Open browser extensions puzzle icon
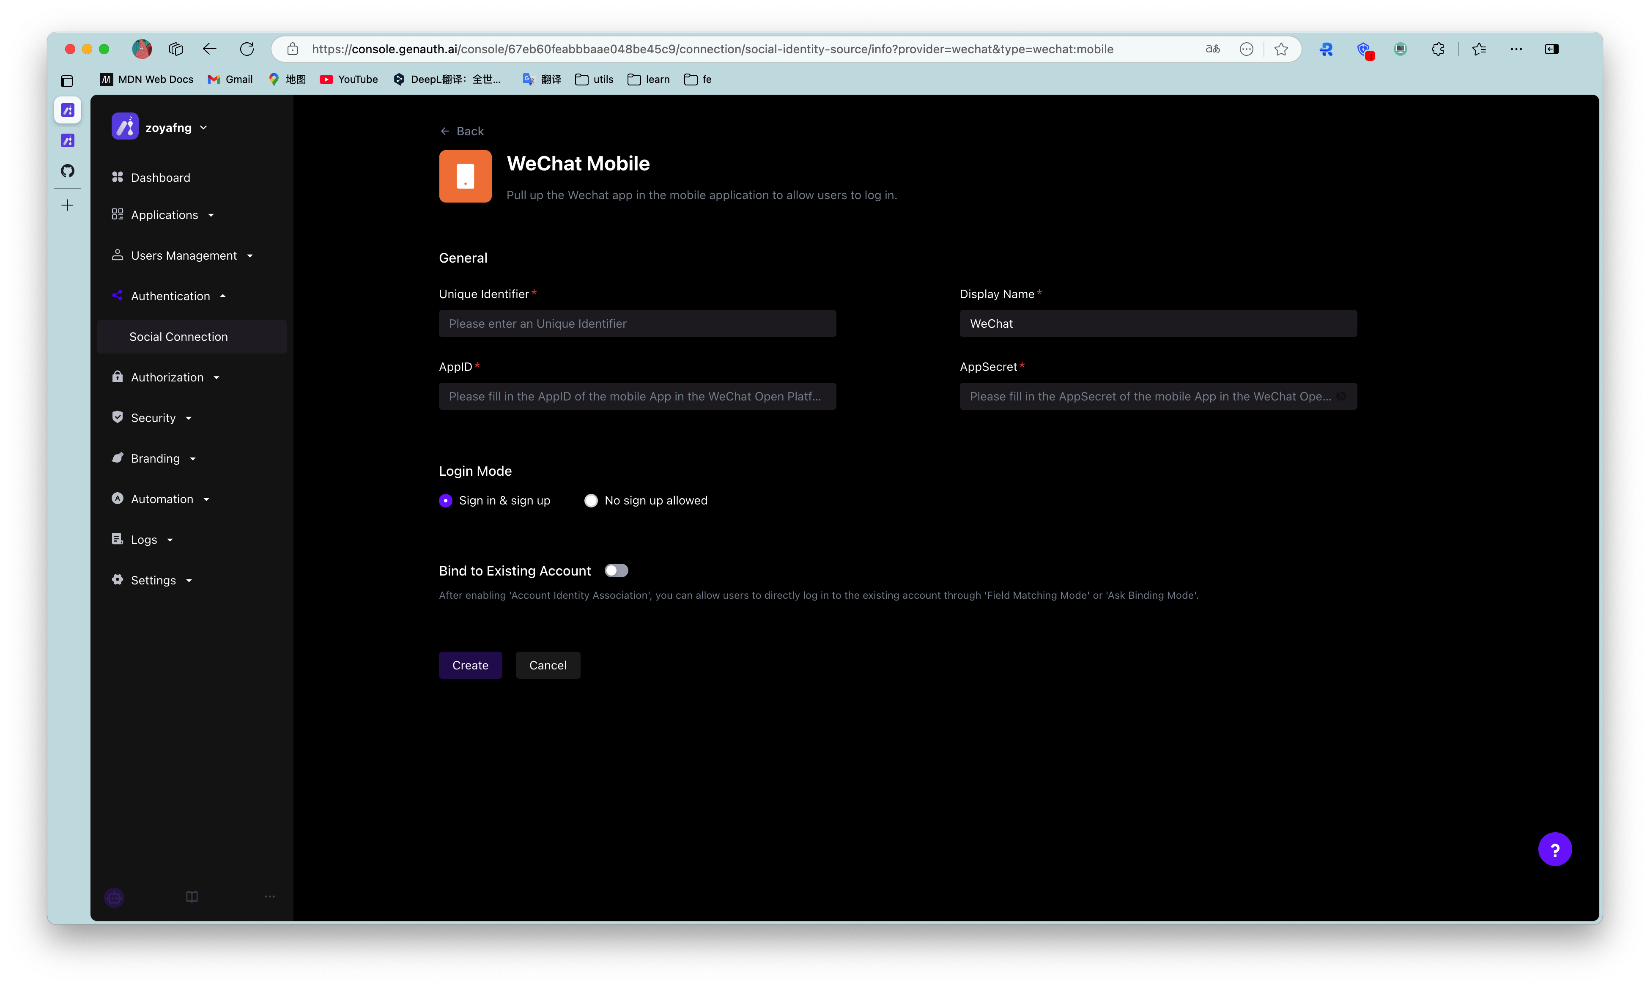Screen dimensions: 1650x987 click(1438, 49)
